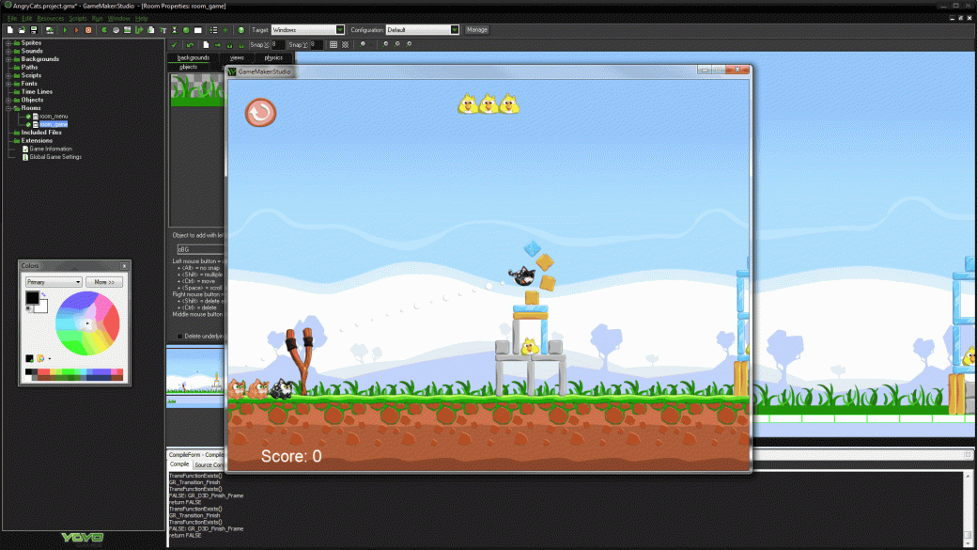Image resolution: width=977 pixels, height=550 pixels.
Task: Create a room with the white rectangle icon
Action: (x=197, y=30)
